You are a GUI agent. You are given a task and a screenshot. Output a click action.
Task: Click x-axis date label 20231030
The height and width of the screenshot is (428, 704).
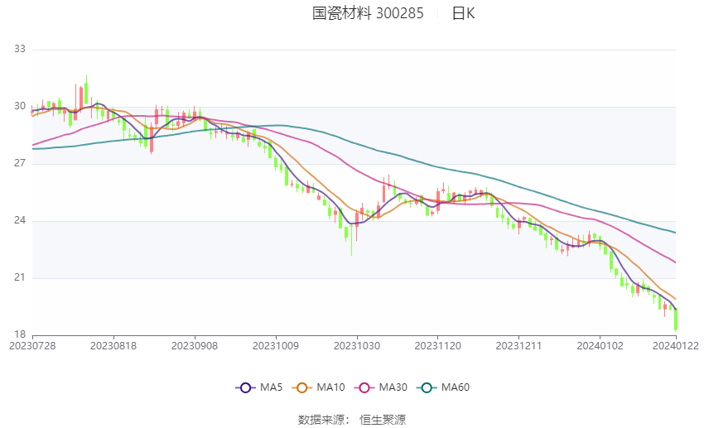pyautogui.click(x=357, y=346)
